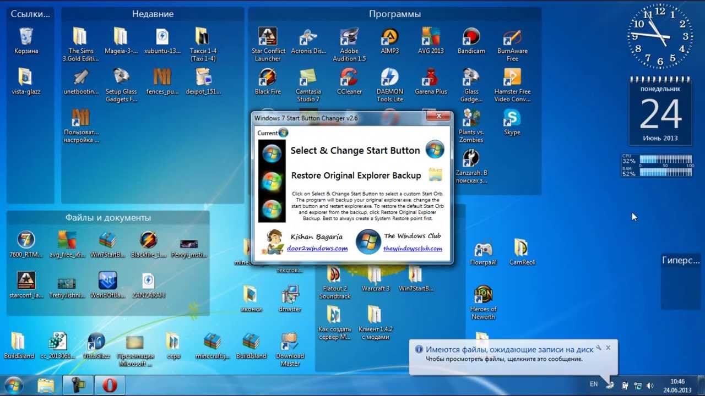Select the avg_free_x6 installer icon
Screen dimensions: 705x396
(67, 244)
